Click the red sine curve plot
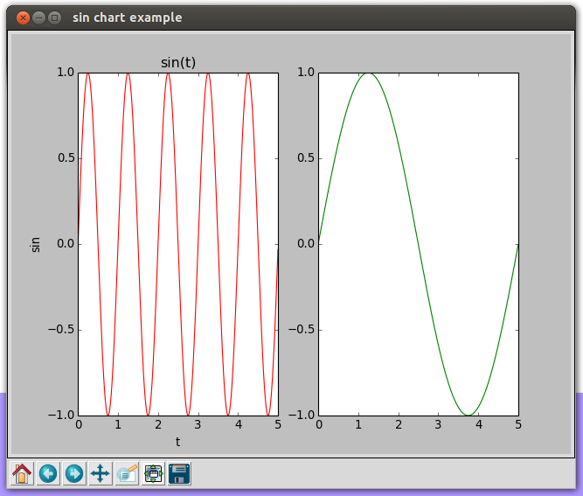 [x=178, y=244]
